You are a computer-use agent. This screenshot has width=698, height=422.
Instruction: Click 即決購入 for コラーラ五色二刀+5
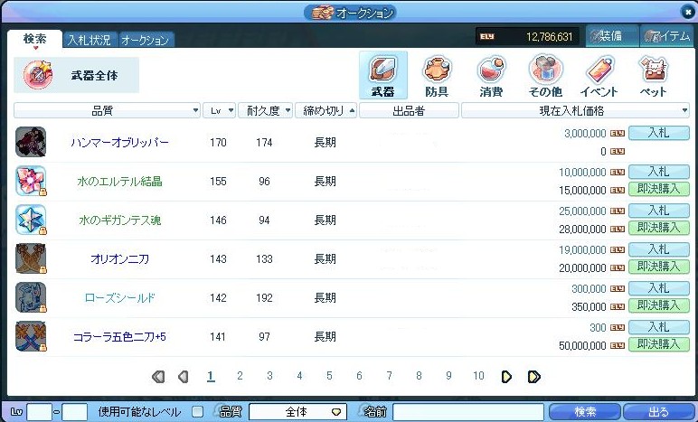click(x=659, y=344)
